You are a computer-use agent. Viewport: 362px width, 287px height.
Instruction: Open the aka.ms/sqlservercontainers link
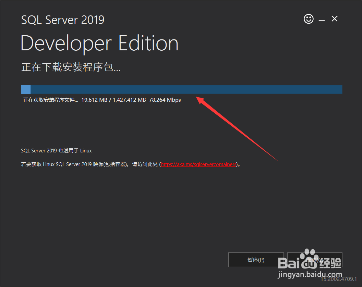[x=198, y=164]
